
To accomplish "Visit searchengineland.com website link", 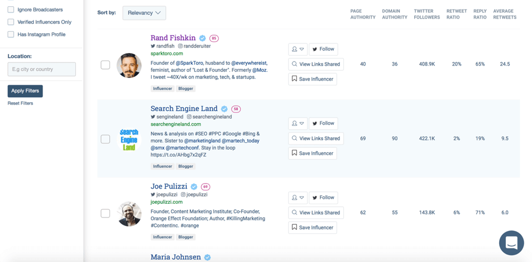I will coord(176,124).
